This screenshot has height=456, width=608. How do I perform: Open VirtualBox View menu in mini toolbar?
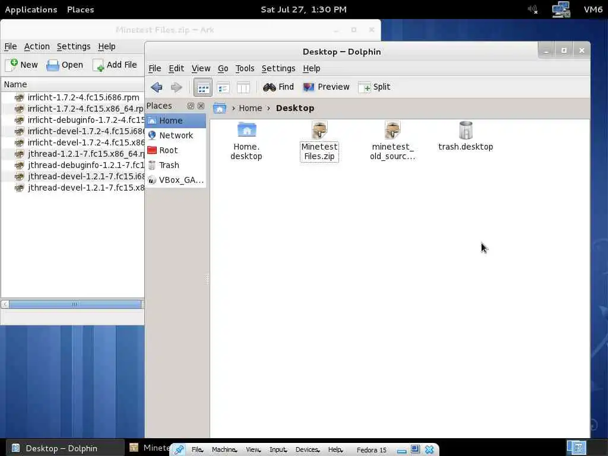(253, 450)
